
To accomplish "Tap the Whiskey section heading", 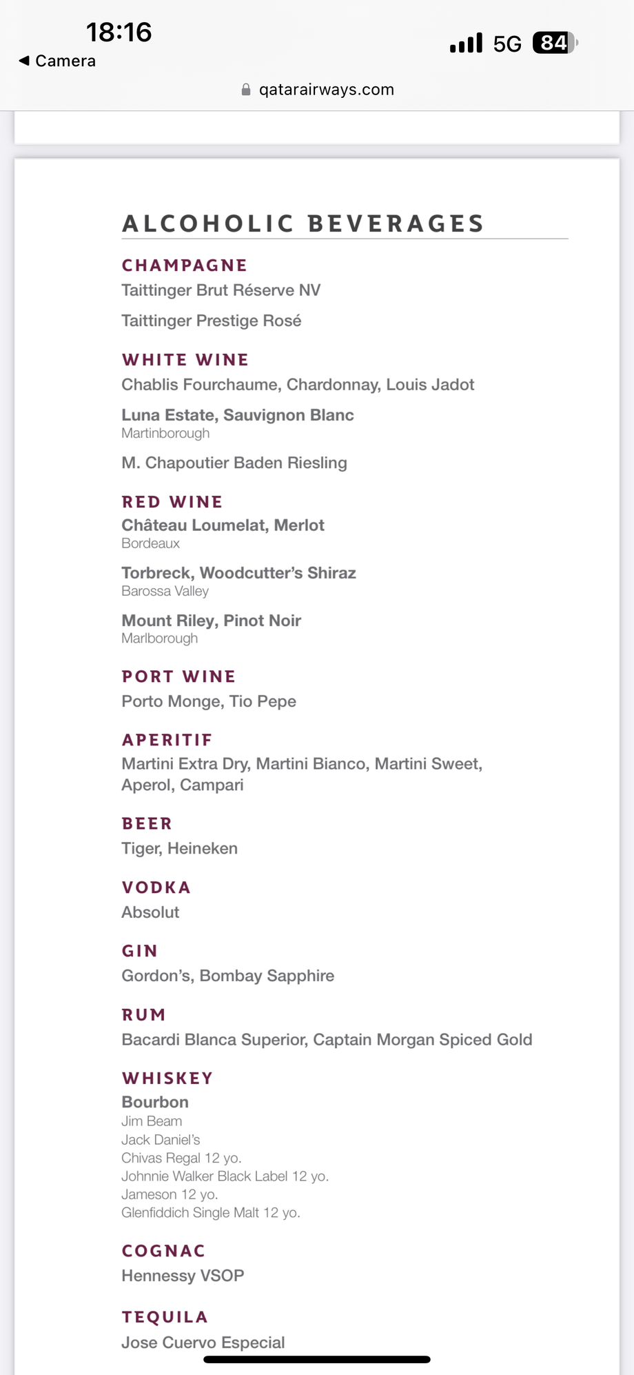I will point(167,1078).
